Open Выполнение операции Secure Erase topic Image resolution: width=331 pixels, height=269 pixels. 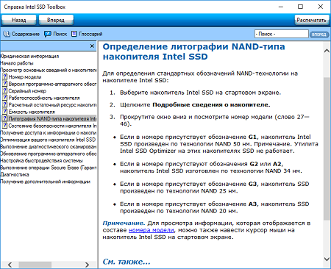tap(49, 168)
